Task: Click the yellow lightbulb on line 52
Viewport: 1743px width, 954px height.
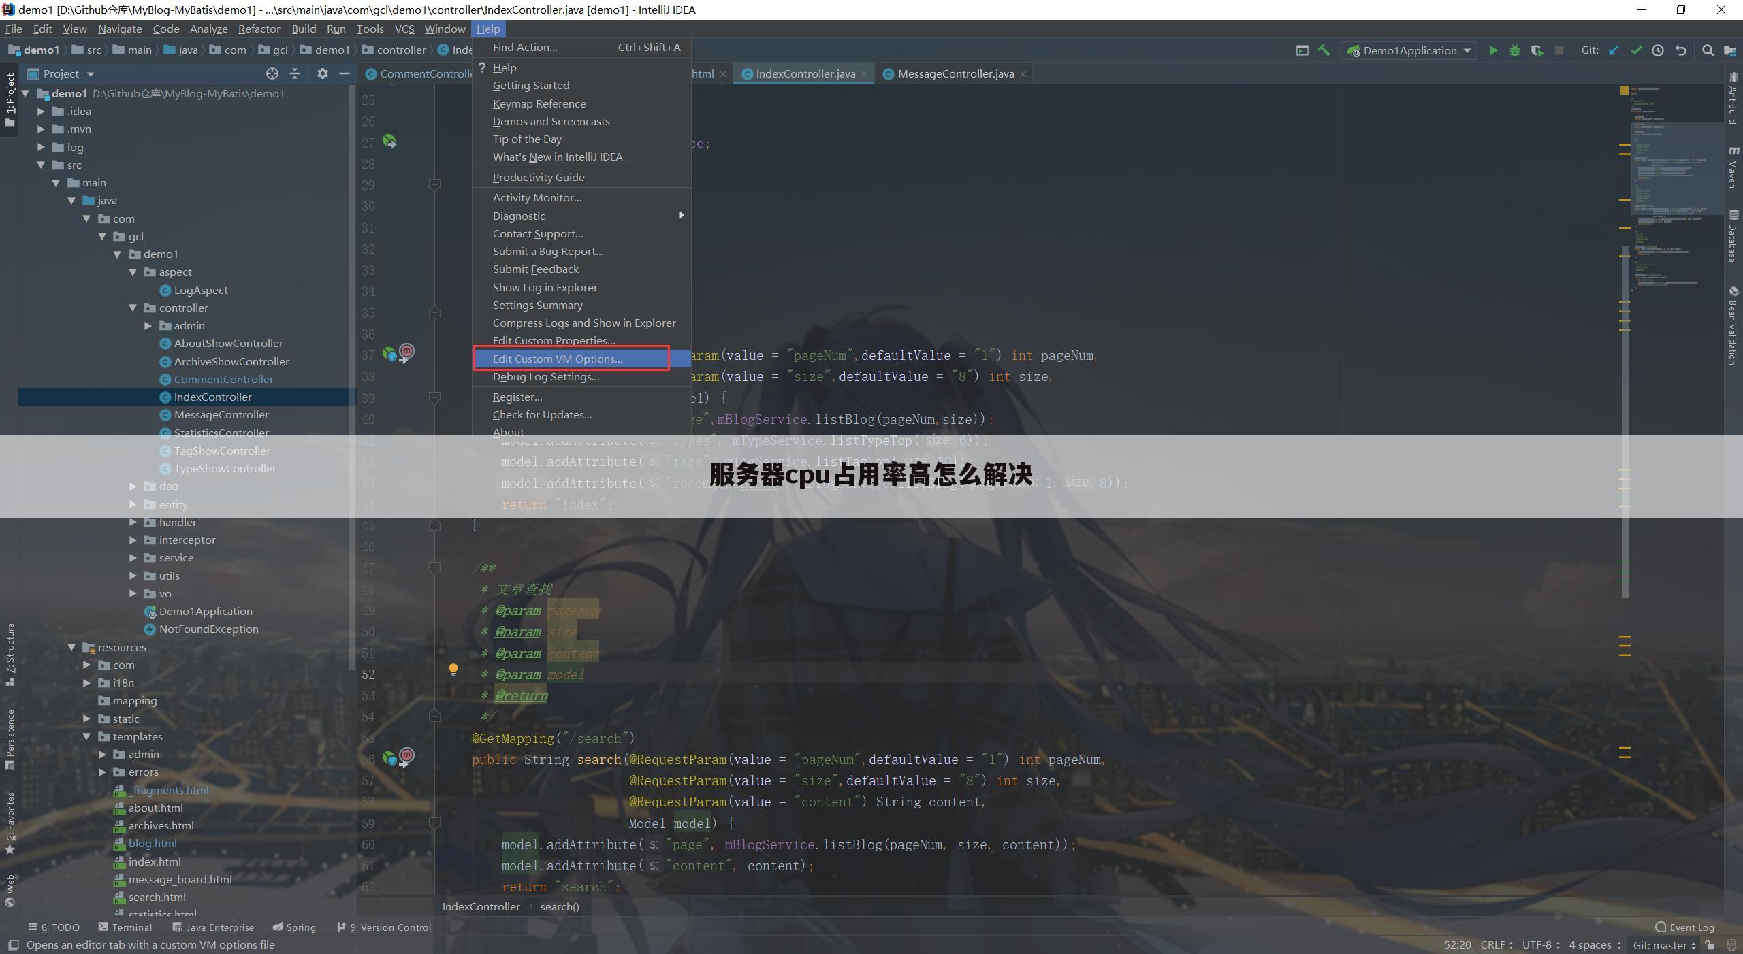Action: (x=453, y=670)
